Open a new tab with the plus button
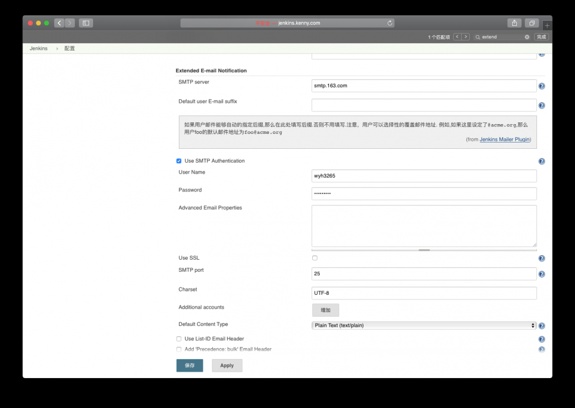Screen dimensions: 575x408 [547, 25]
